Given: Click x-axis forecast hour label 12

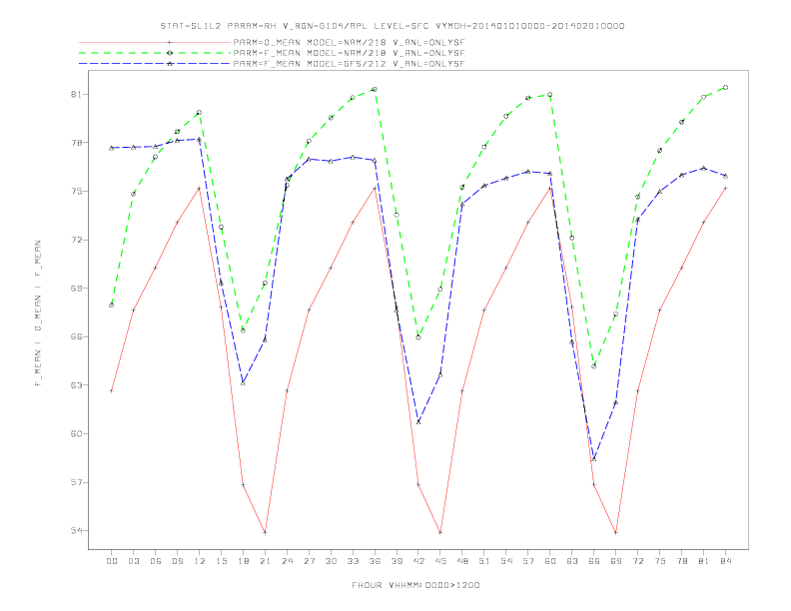Looking at the screenshot, I should tap(200, 561).
